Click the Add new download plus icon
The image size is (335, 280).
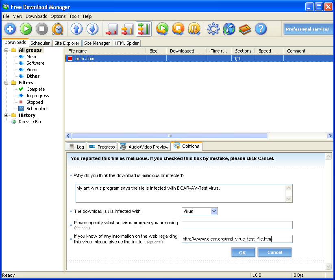click(x=10, y=28)
